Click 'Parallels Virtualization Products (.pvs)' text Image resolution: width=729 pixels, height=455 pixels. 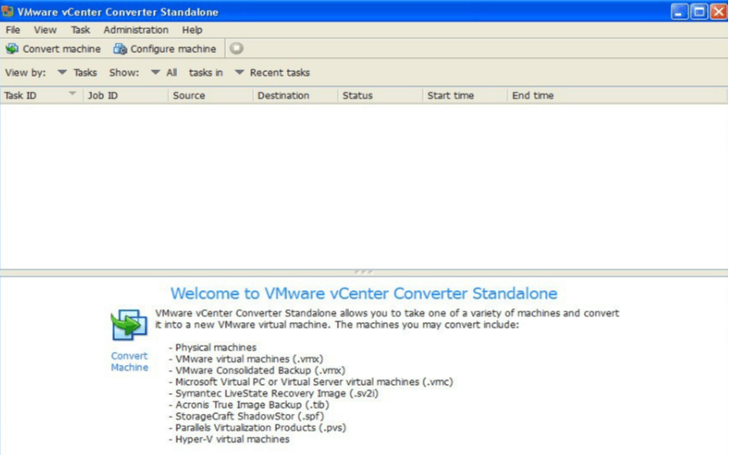click(x=261, y=428)
